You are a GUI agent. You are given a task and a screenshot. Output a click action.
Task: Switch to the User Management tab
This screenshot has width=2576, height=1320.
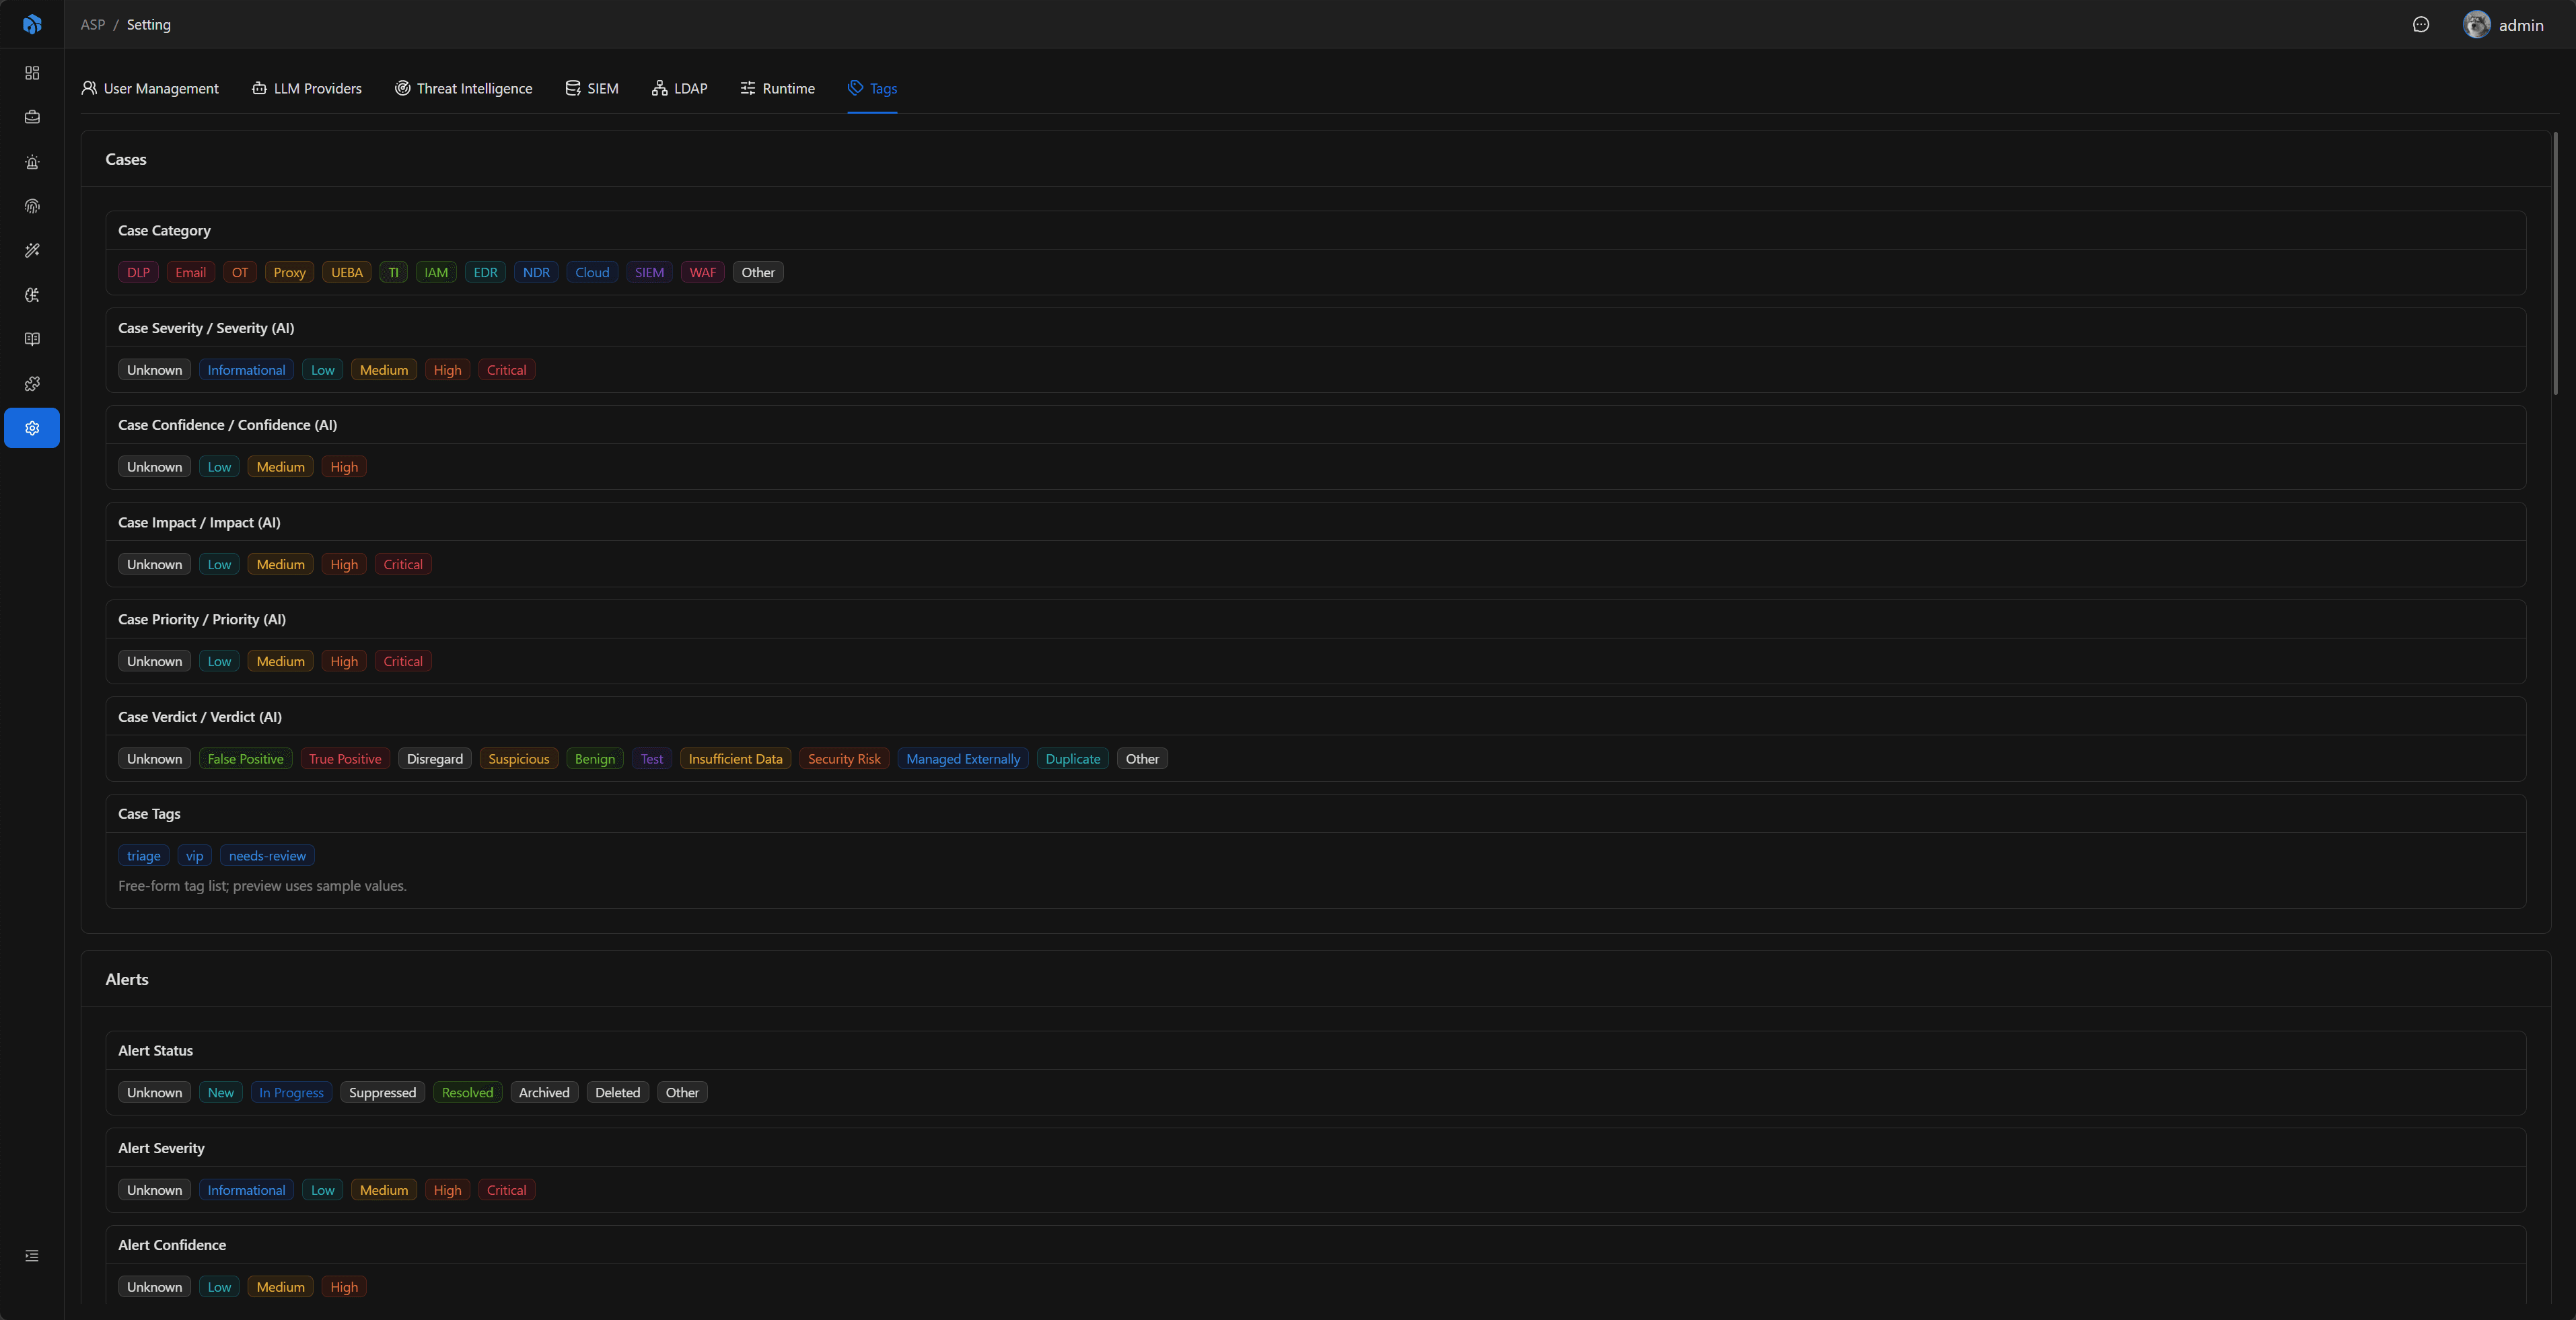click(150, 88)
